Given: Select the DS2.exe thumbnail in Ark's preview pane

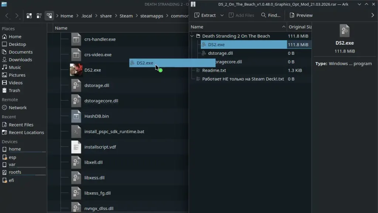Looking at the screenshot, I should [344, 31].
